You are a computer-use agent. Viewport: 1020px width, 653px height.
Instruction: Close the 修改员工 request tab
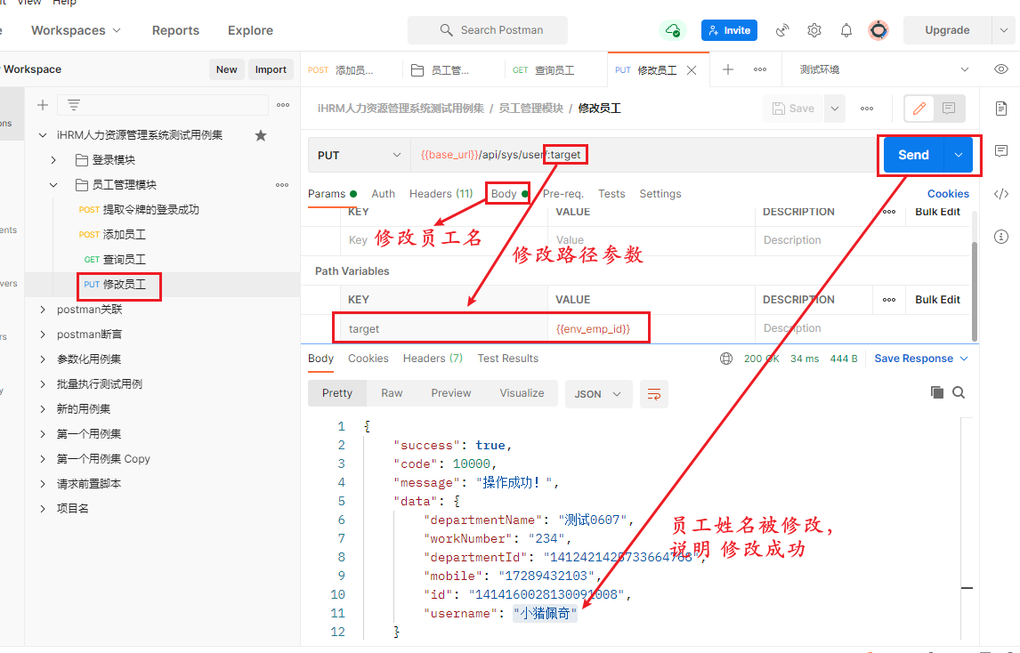(x=692, y=70)
